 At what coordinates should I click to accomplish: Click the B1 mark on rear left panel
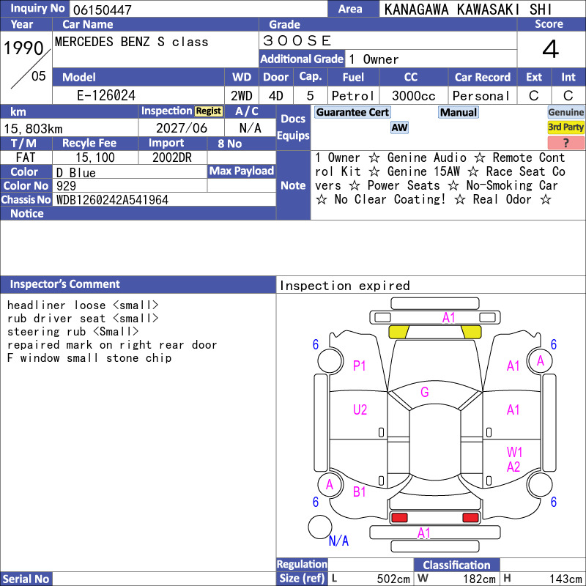[x=359, y=492]
